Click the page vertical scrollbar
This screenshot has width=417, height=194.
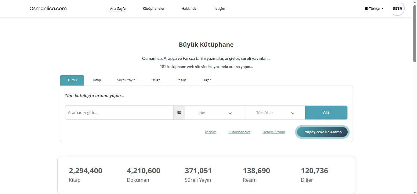pyautogui.click(x=415, y=97)
